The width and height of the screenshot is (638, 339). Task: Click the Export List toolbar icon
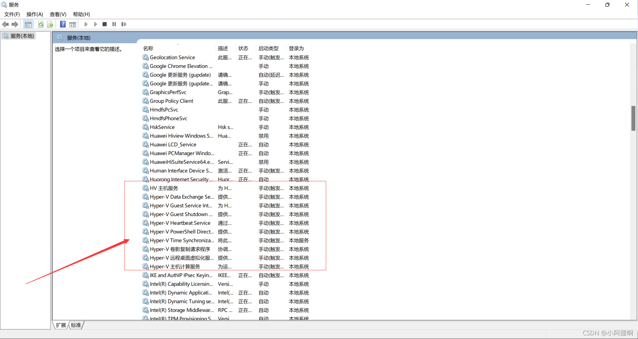(x=50, y=24)
